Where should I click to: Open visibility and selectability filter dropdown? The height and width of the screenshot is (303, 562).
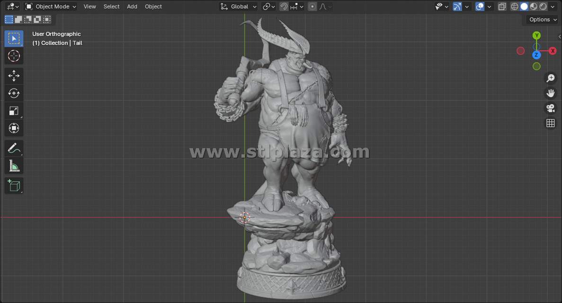(442, 7)
